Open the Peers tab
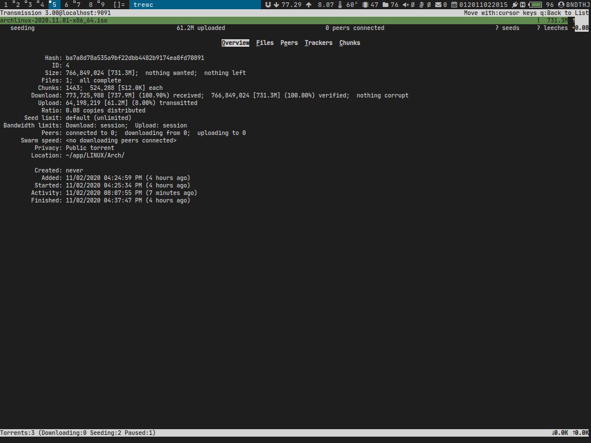The width and height of the screenshot is (591, 443). [x=289, y=43]
